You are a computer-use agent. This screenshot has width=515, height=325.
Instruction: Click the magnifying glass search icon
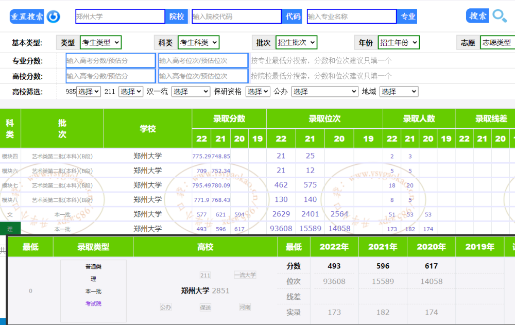(x=500, y=16)
